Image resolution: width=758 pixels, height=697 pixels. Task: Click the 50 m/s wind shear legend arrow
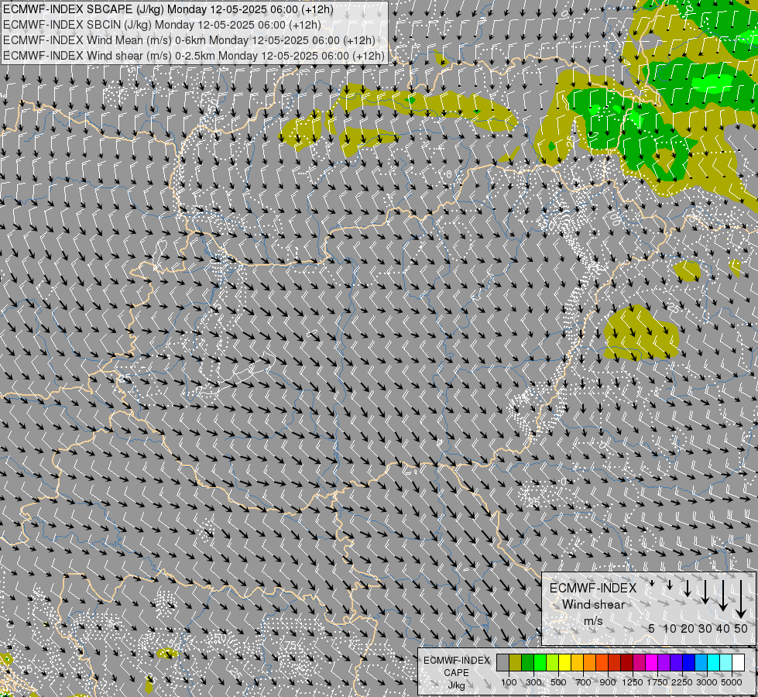click(x=741, y=599)
